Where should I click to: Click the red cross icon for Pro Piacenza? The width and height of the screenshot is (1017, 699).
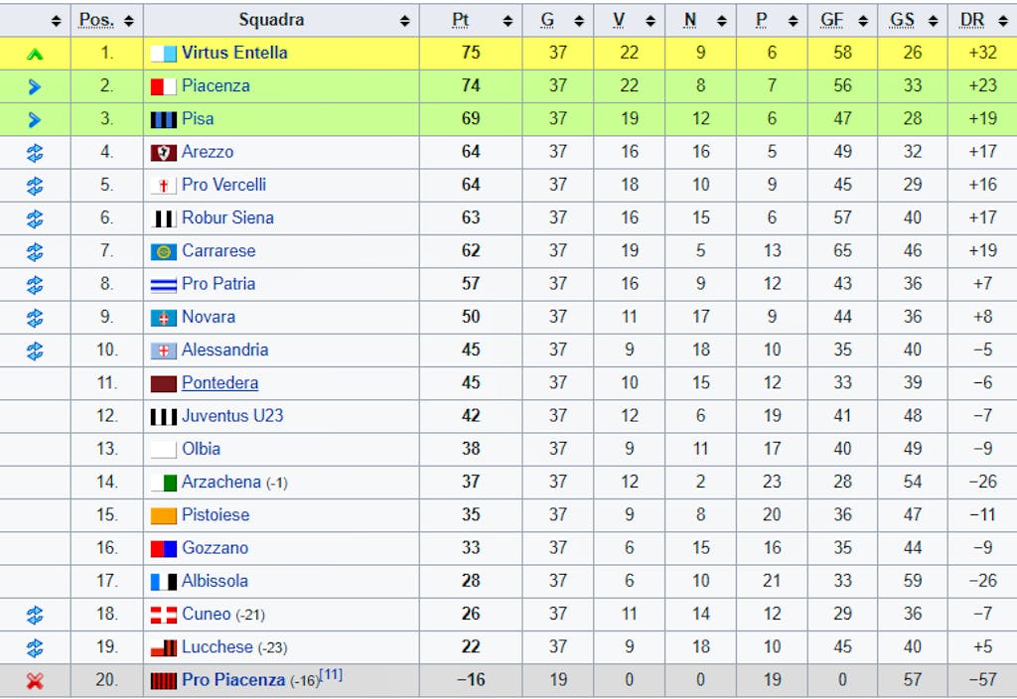tap(35, 681)
